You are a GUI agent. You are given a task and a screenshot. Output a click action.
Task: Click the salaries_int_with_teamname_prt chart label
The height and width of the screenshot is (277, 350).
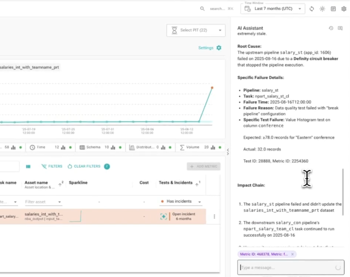pos(29,67)
